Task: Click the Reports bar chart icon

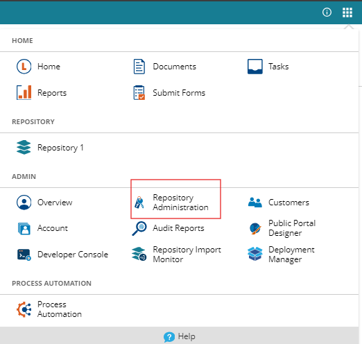Action: point(24,92)
